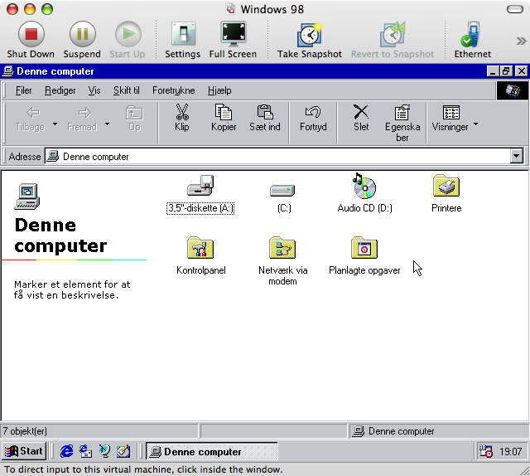The height and width of the screenshot is (476, 530).
Task: Click the Denne computer title bar icon
Action: pos(7,71)
